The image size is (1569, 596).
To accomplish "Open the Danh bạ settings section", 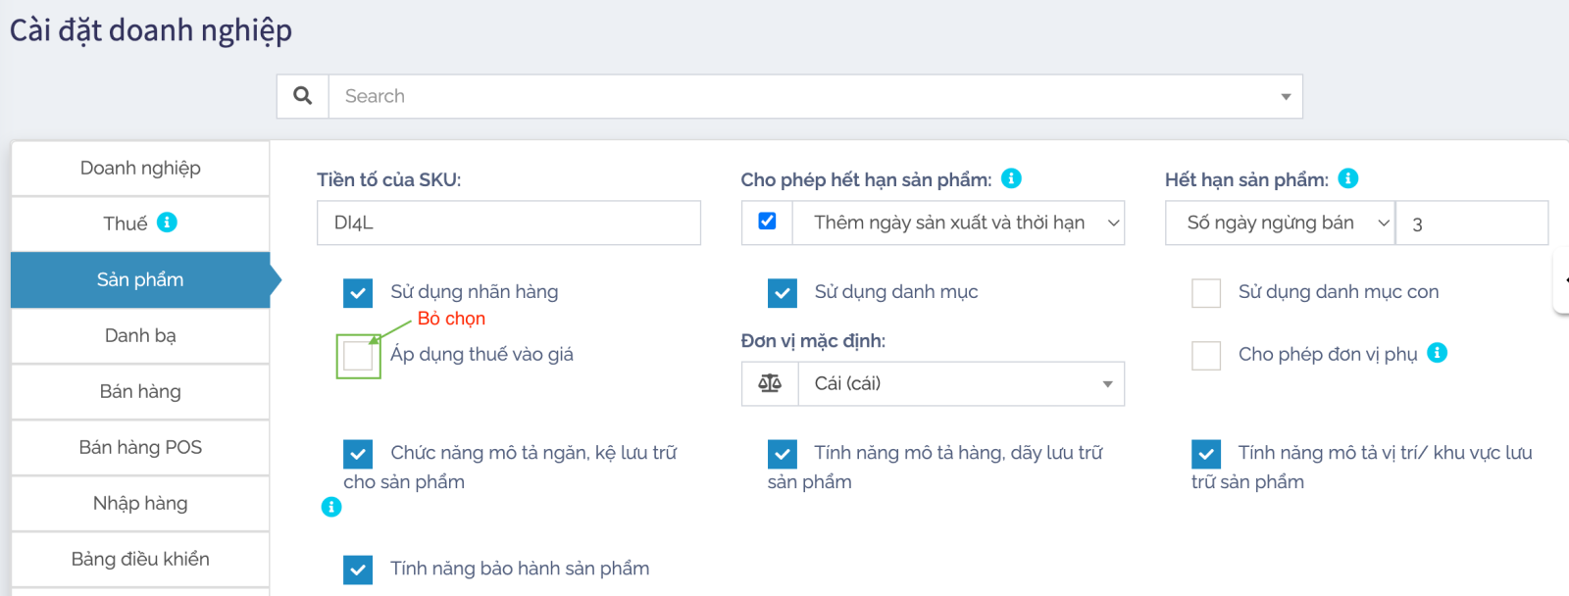I will pyautogui.click(x=140, y=336).
